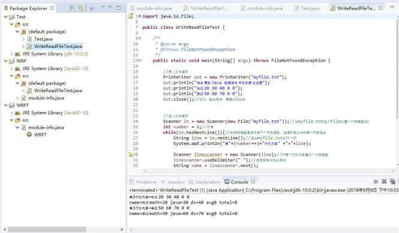Click console horizontal scroll left arrow
The width and height of the screenshot is (399, 233).
tap(132, 229)
